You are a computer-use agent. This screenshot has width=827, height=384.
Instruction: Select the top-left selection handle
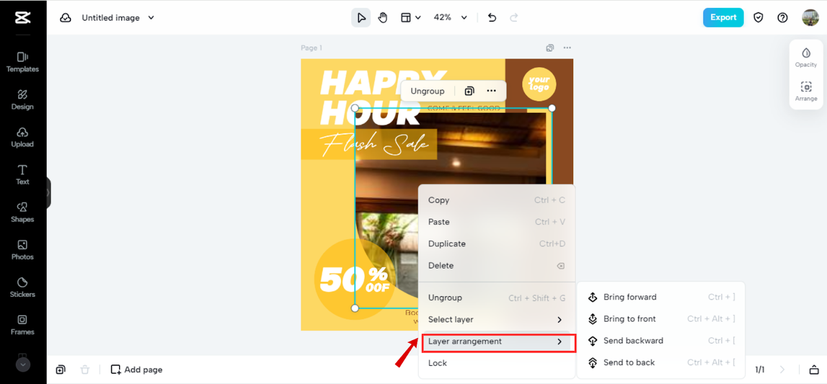coord(355,108)
